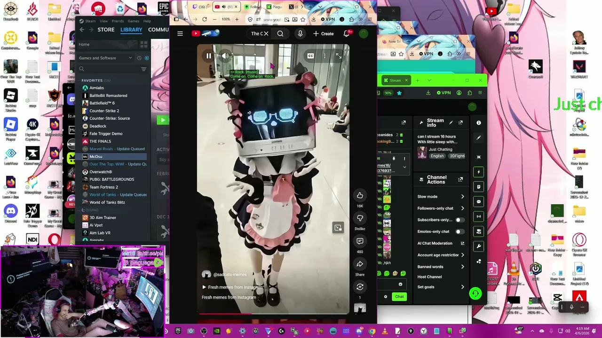602x338 pixels.
Task: Toggle Subscribers-only chat switch
Action: (x=459, y=220)
